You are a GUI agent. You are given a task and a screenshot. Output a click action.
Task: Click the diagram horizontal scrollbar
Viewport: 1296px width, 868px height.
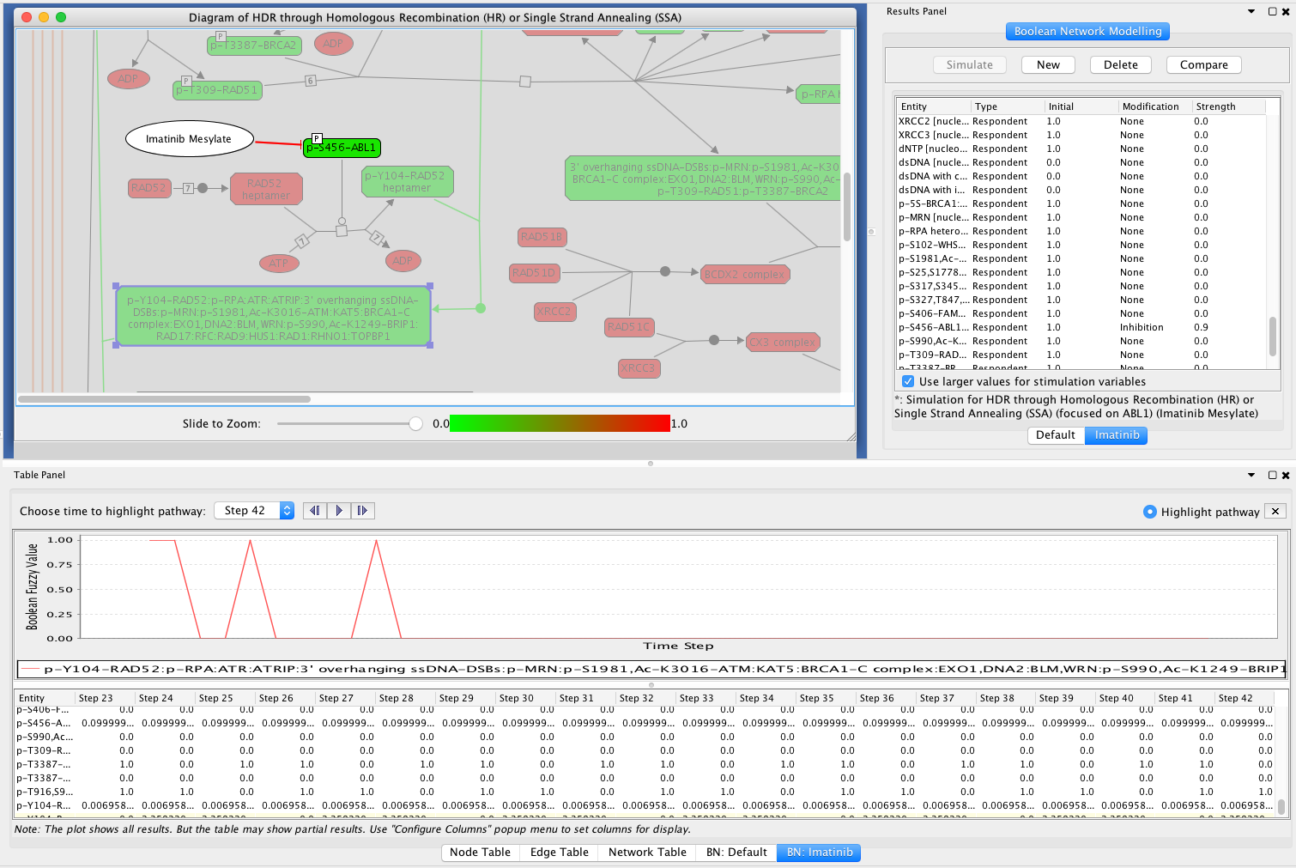point(164,399)
